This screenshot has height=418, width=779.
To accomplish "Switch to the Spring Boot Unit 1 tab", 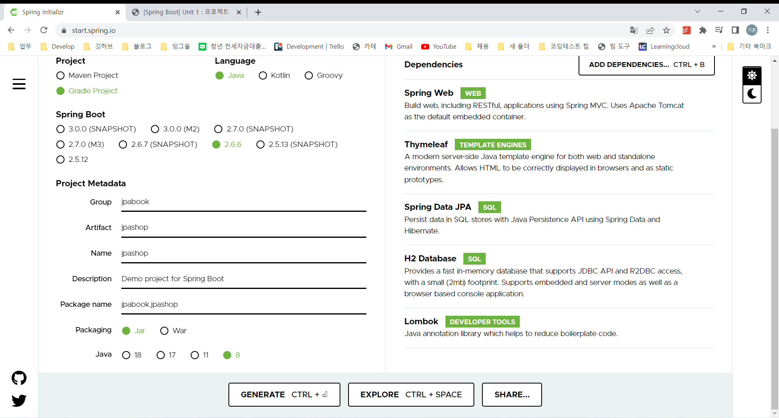I will (x=187, y=12).
